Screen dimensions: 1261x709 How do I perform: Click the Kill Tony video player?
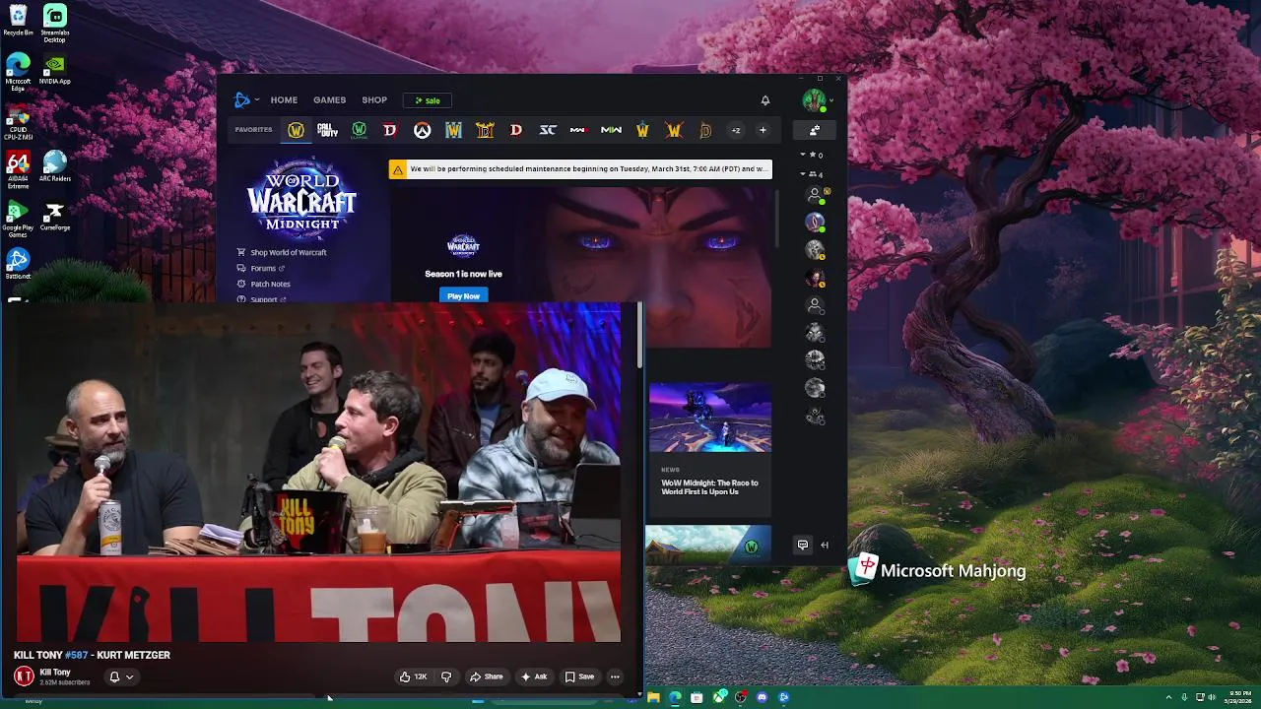tap(318, 473)
